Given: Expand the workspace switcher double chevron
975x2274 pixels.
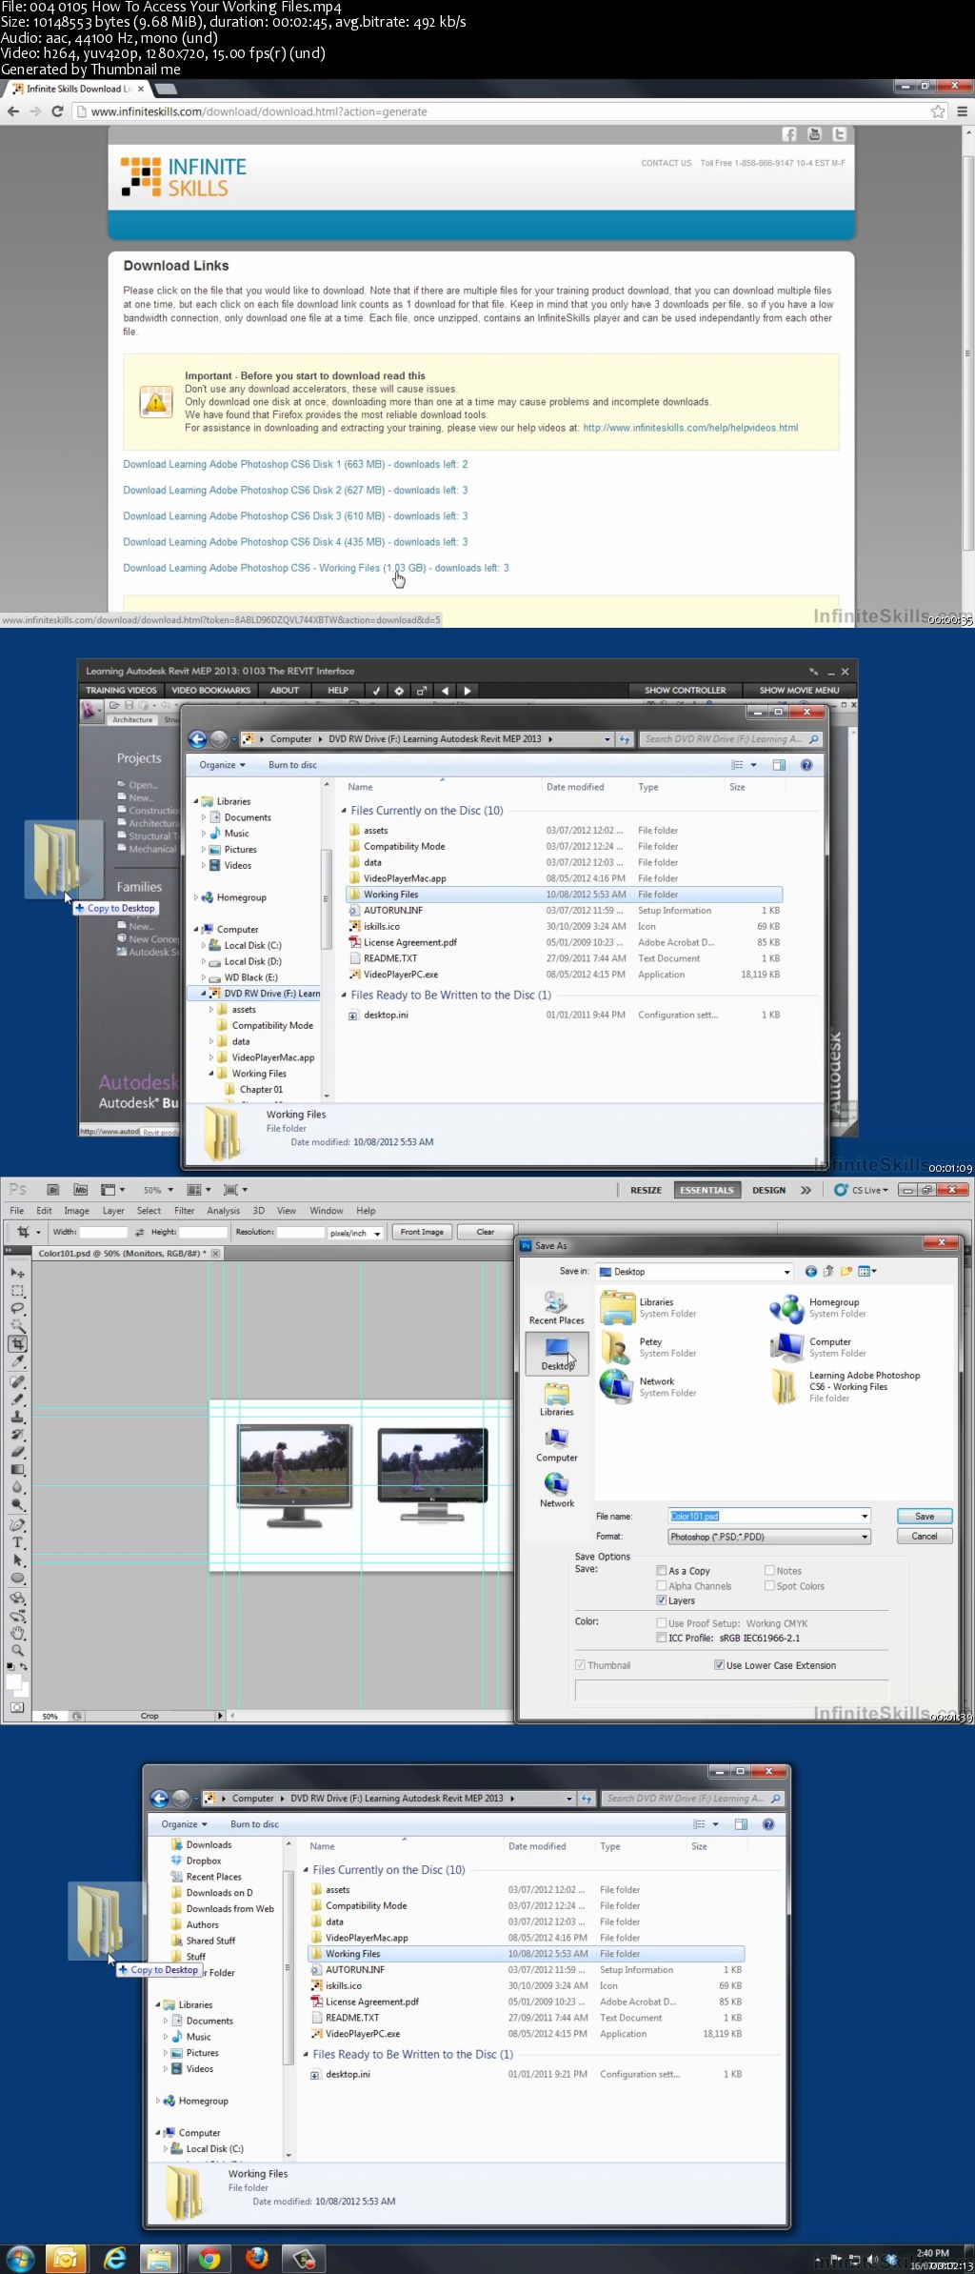Looking at the screenshot, I should [806, 1190].
